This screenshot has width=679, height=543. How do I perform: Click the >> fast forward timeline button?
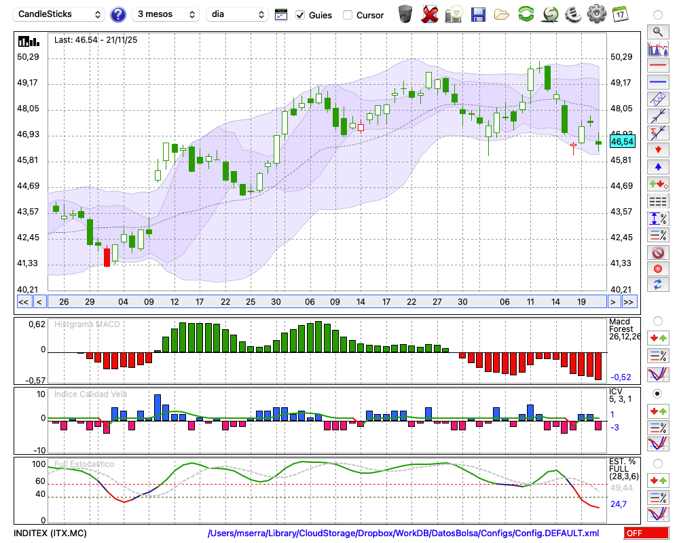pyautogui.click(x=629, y=301)
